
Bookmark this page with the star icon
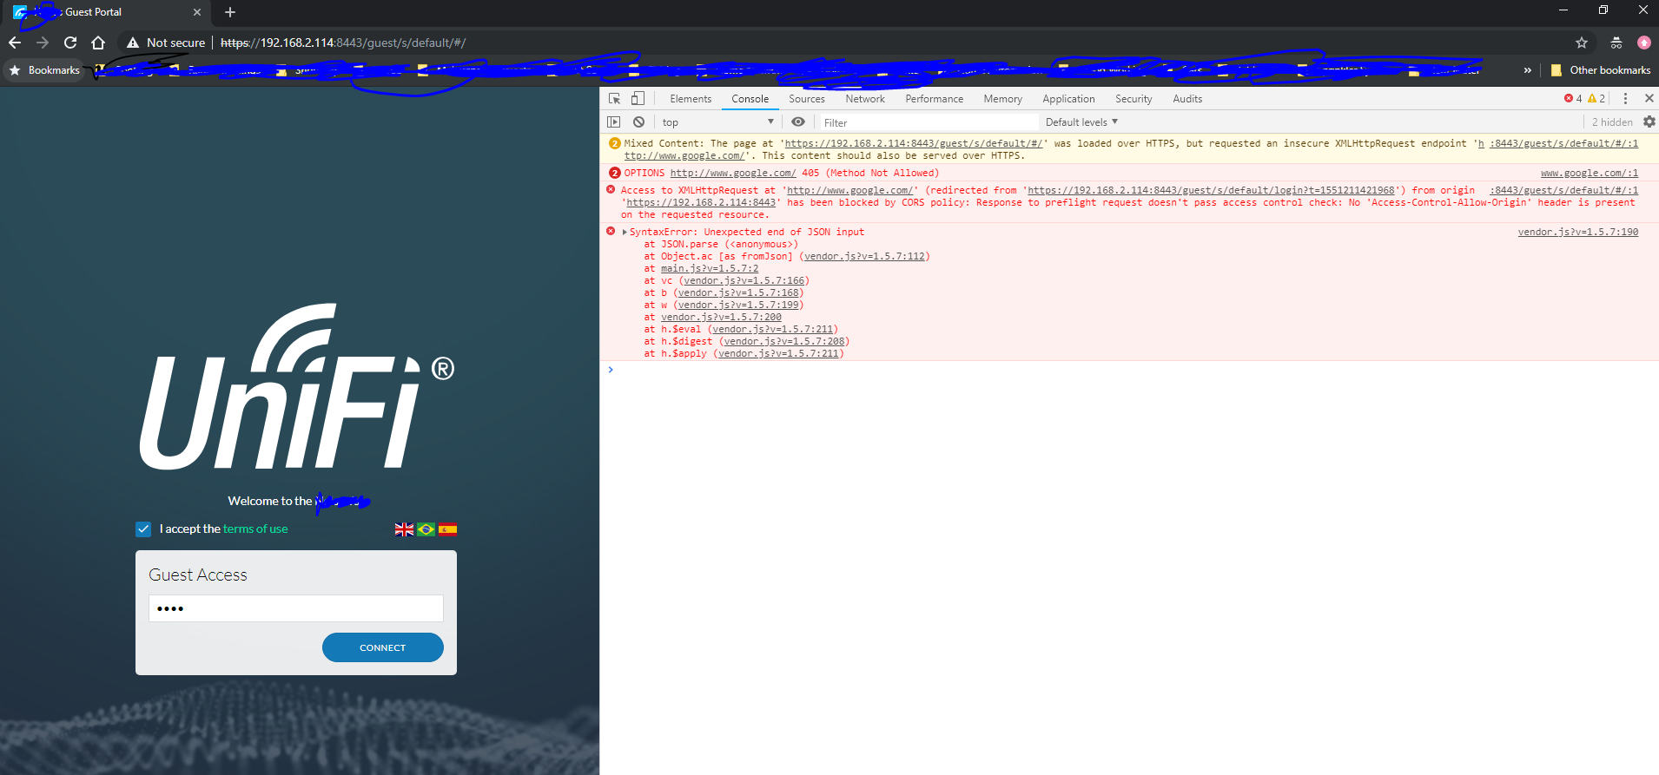tap(1581, 43)
